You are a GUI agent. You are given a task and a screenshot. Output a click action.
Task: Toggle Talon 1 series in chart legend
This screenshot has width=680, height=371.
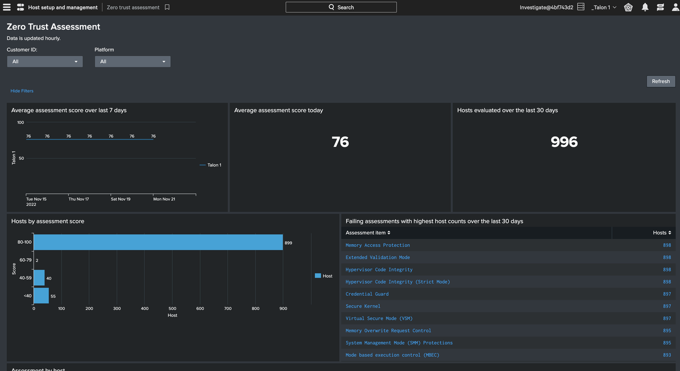211,165
